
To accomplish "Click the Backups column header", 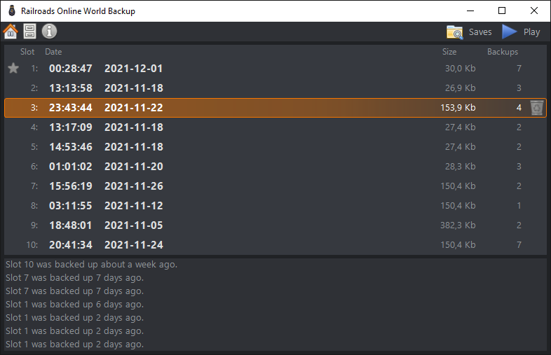I will [x=503, y=52].
